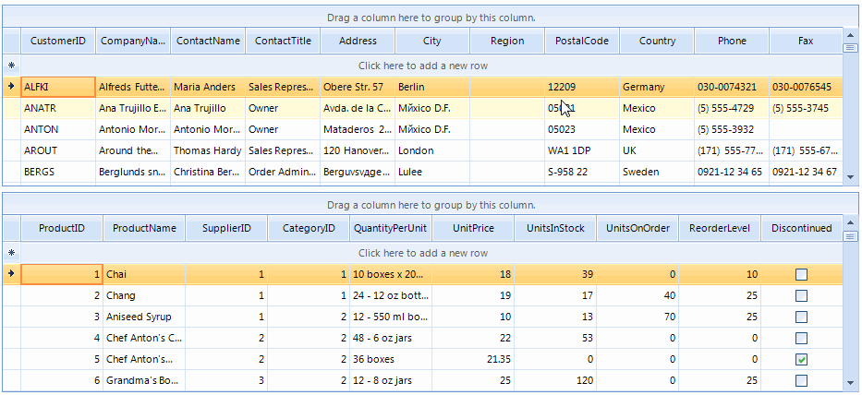This screenshot has width=862, height=395.
Task: Select the ANATR cell
Action: pos(58,108)
